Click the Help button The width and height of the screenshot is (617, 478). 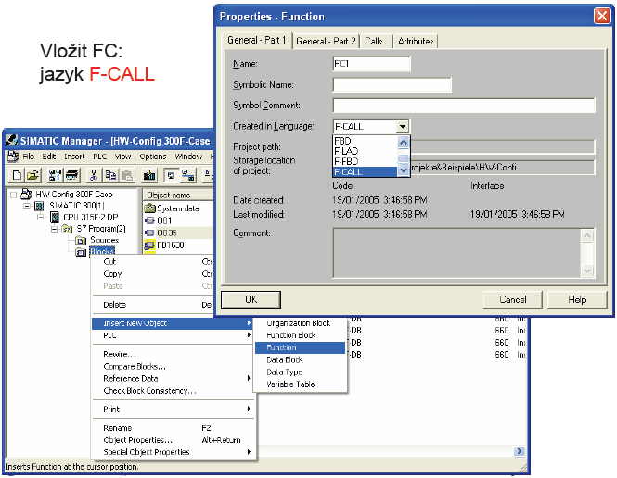click(577, 300)
